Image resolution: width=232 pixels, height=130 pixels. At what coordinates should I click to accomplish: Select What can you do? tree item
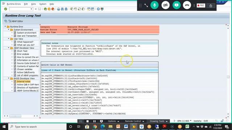26,45
